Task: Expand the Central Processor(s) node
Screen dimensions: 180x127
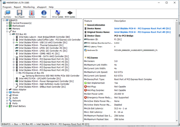Action: point(7,23)
